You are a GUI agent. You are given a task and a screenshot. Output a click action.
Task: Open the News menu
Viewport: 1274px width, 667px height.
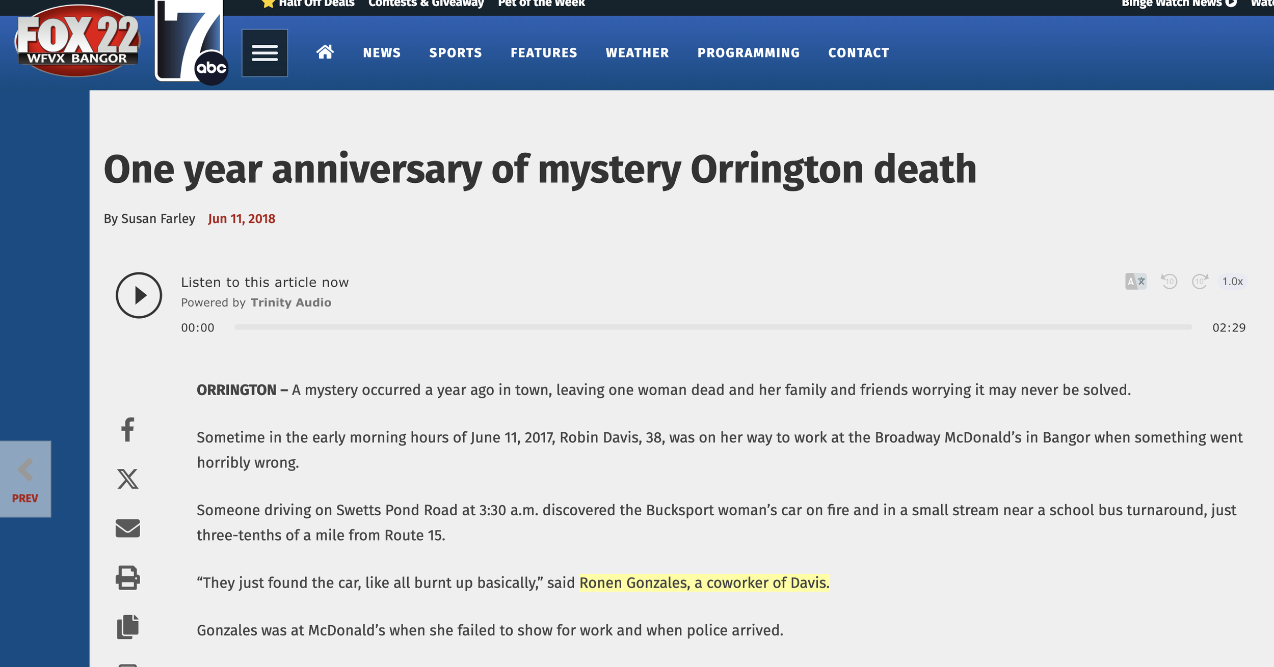click(x=382, y=53)
